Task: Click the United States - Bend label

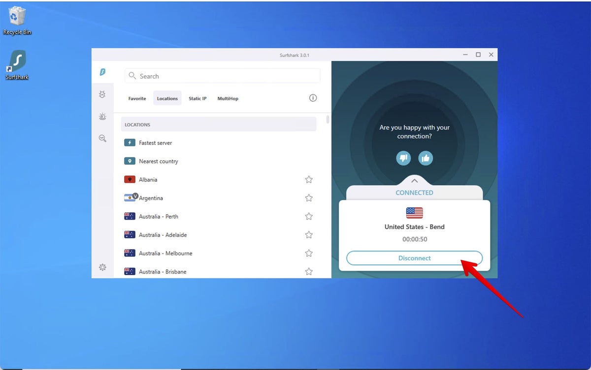Action: [x=414, y=227]
